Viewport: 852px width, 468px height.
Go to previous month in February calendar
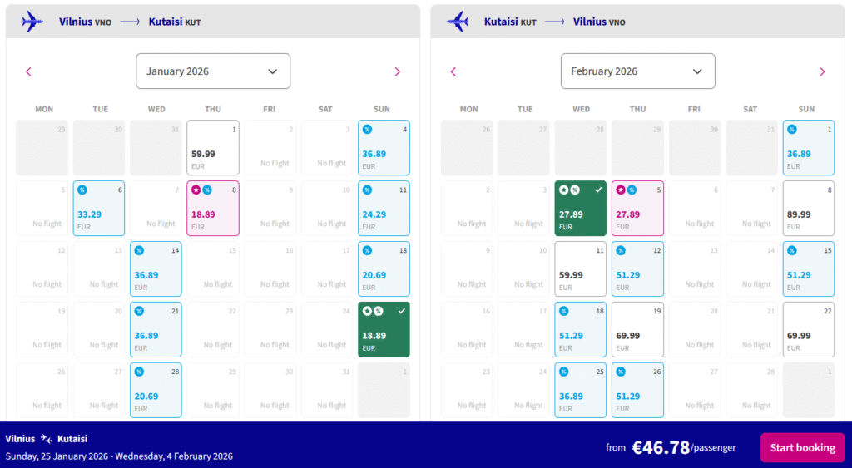(453, 71)
